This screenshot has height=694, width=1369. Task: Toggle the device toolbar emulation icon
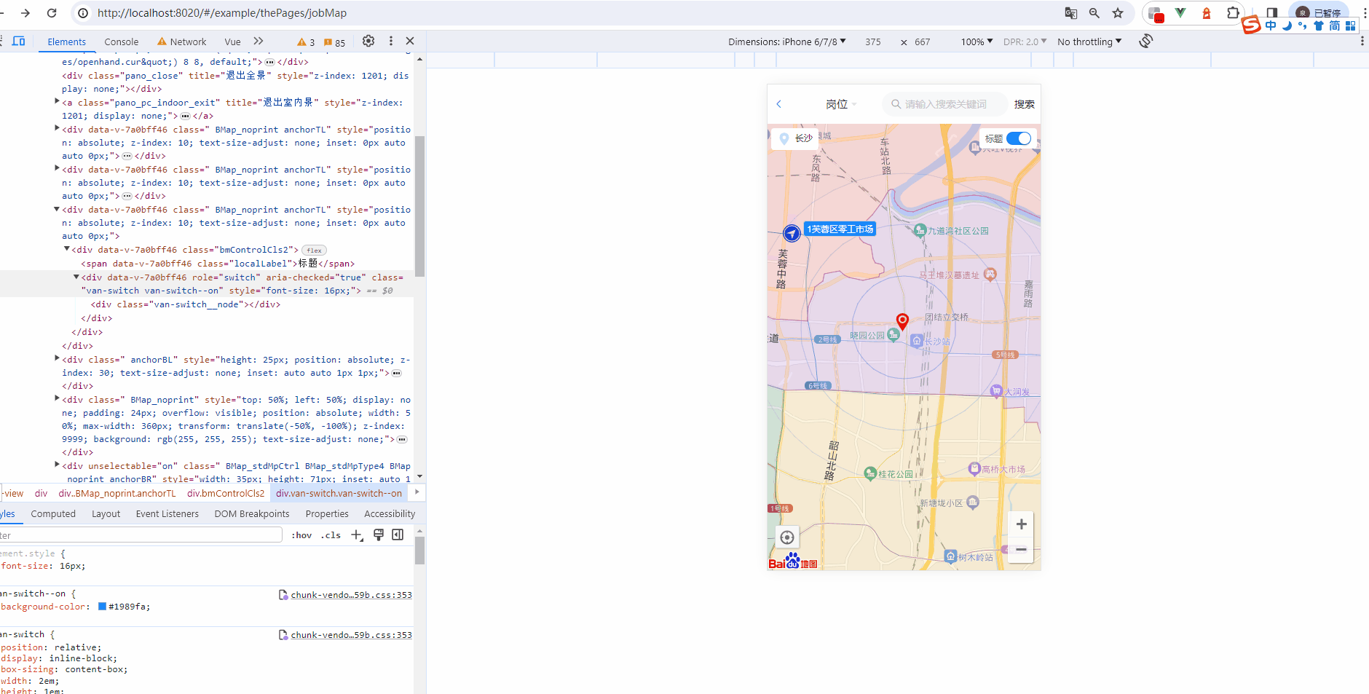pos(19,42)
